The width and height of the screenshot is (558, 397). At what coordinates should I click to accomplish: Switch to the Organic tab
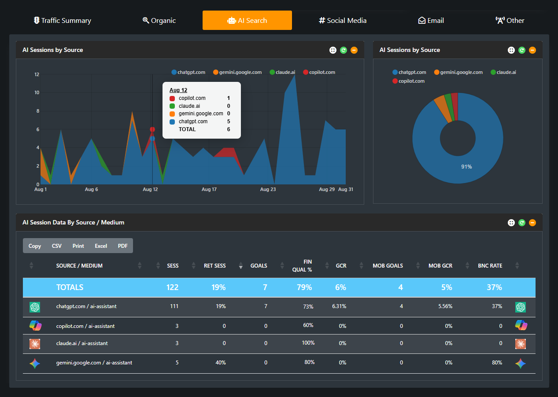coord(159,20)
